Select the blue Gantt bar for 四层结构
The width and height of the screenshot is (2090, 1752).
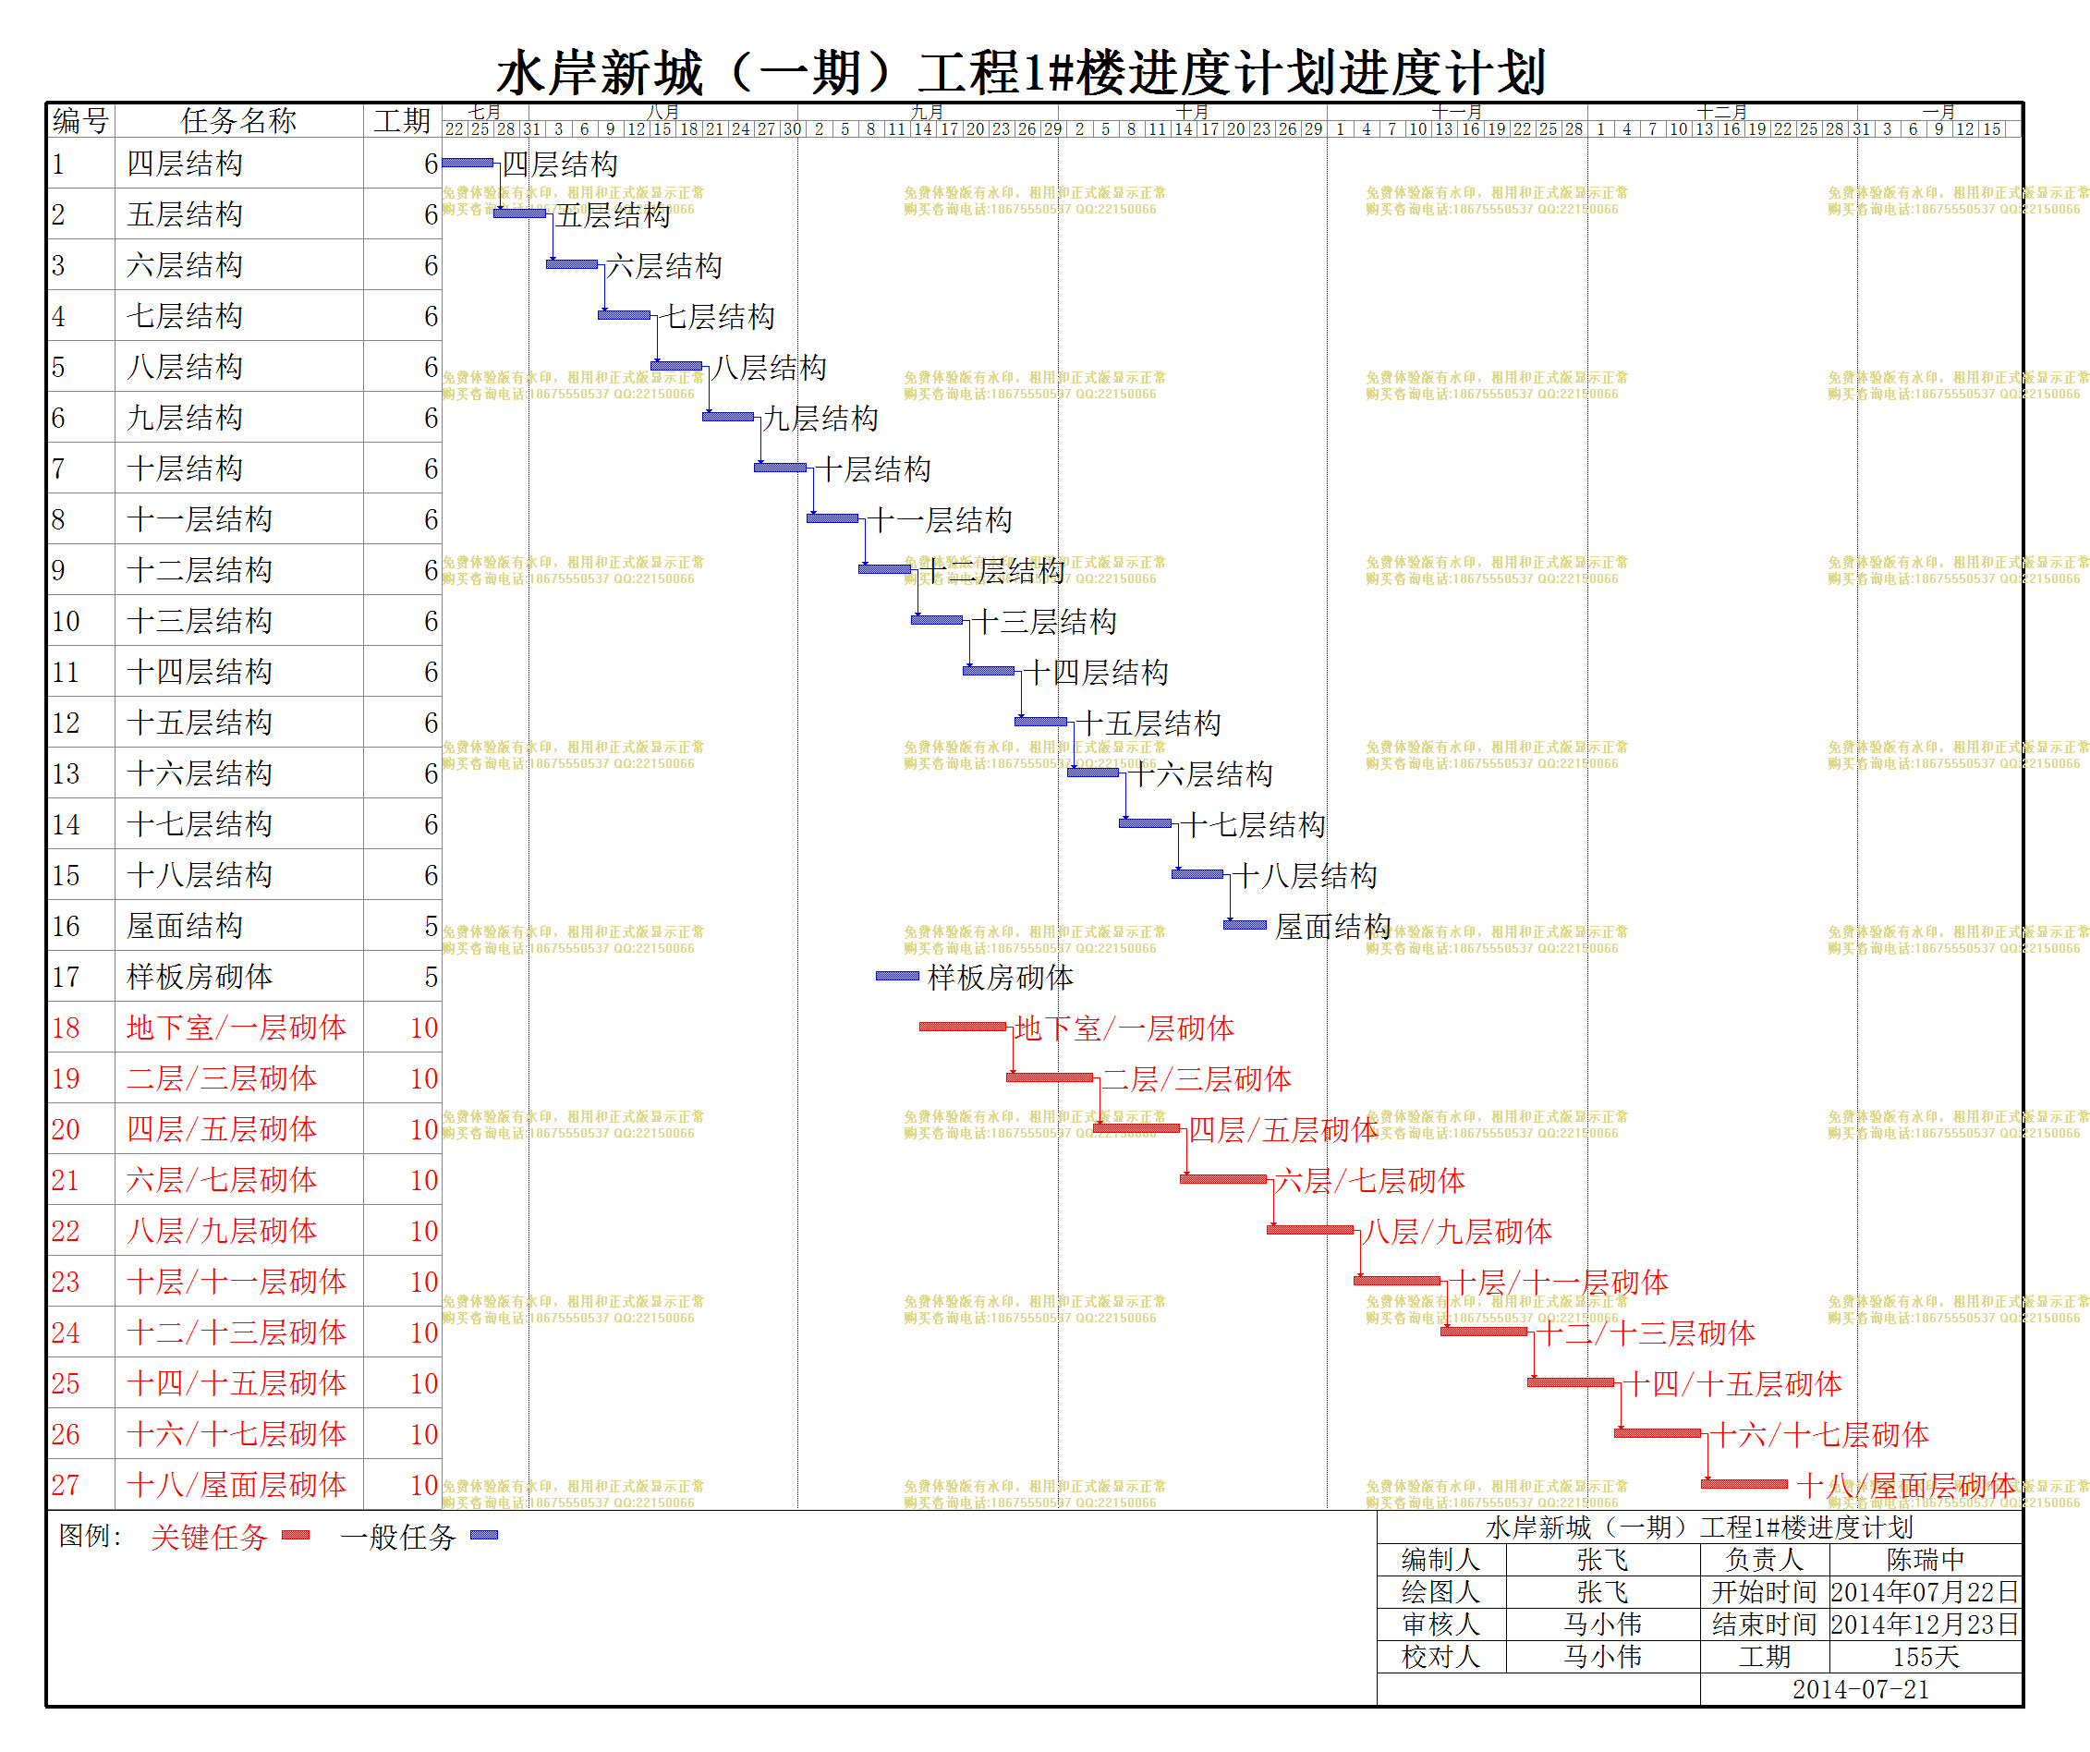468,163
